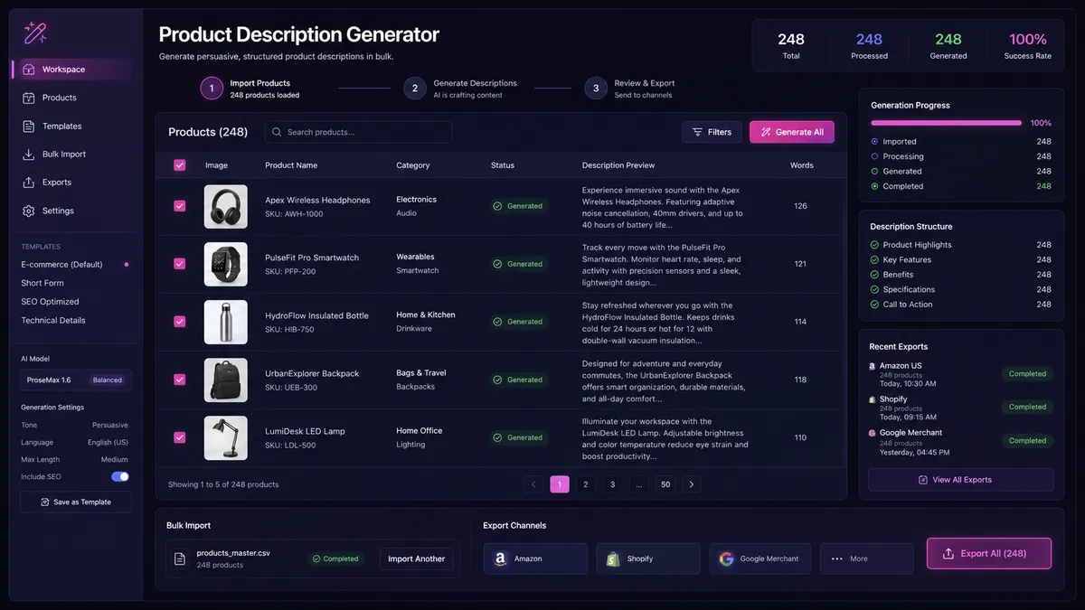Click Generated status icon for Apex Wireless Headphones
Viewport: 1085px width, 610px height.
tap(497, 206)
